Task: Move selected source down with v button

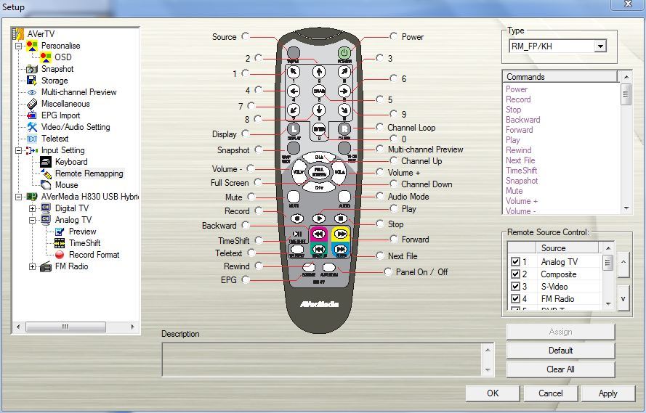Action: 623,298
